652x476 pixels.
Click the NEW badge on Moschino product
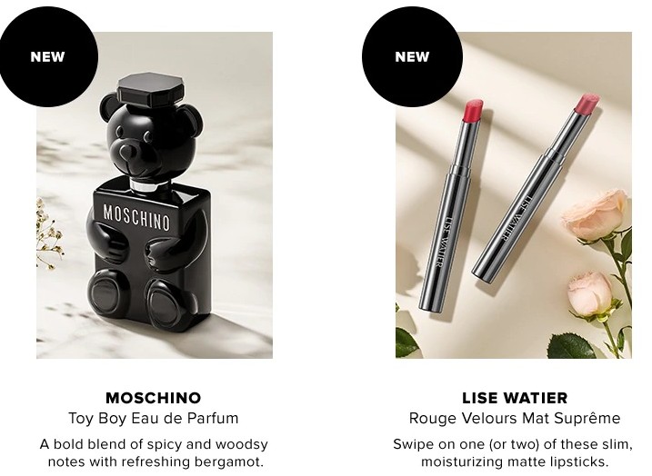[47, 56]
